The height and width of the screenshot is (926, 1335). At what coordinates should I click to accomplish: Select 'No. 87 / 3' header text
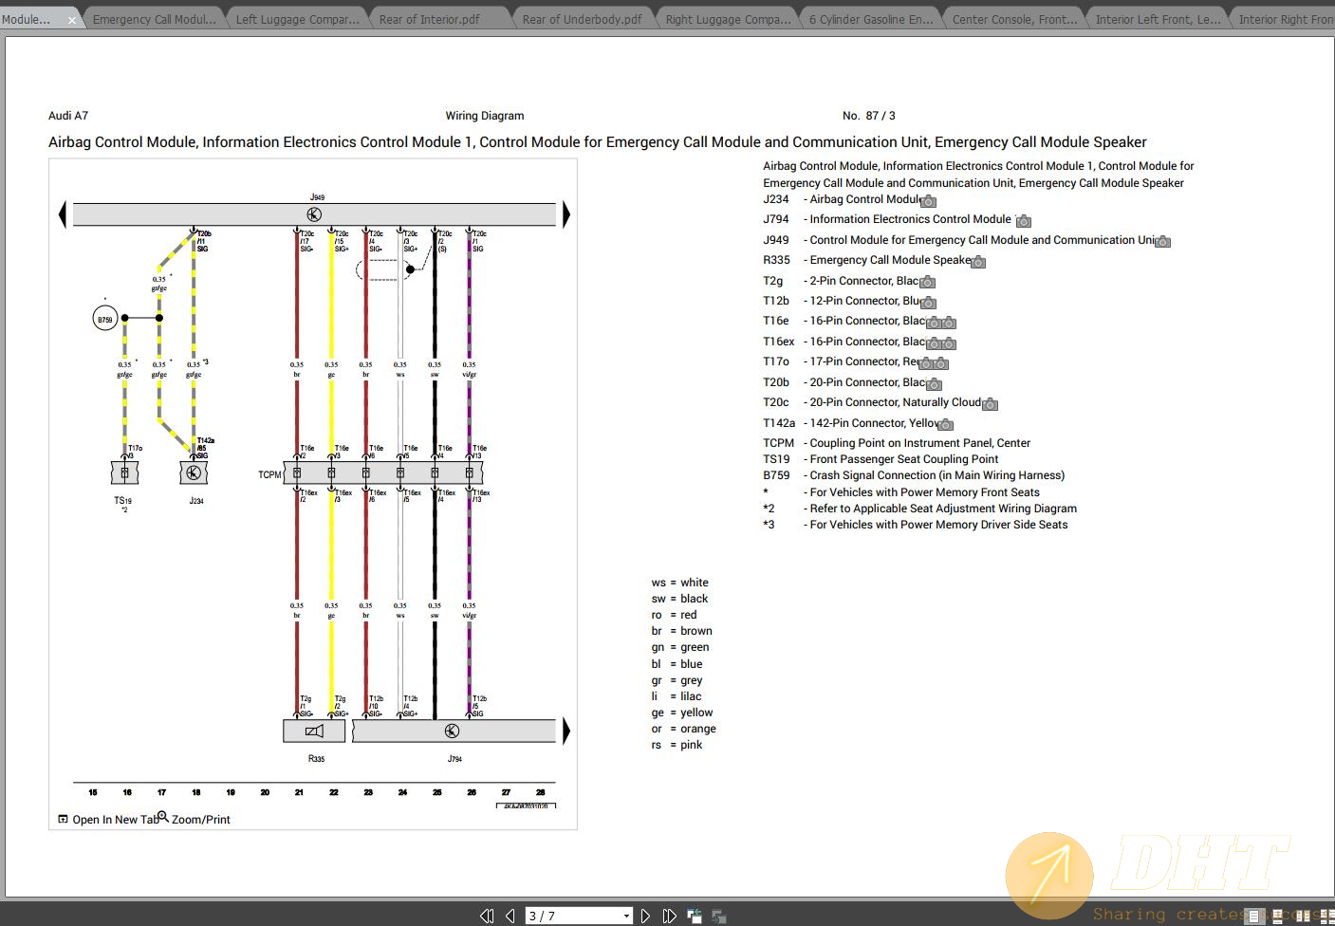click(x=869, y=116)
